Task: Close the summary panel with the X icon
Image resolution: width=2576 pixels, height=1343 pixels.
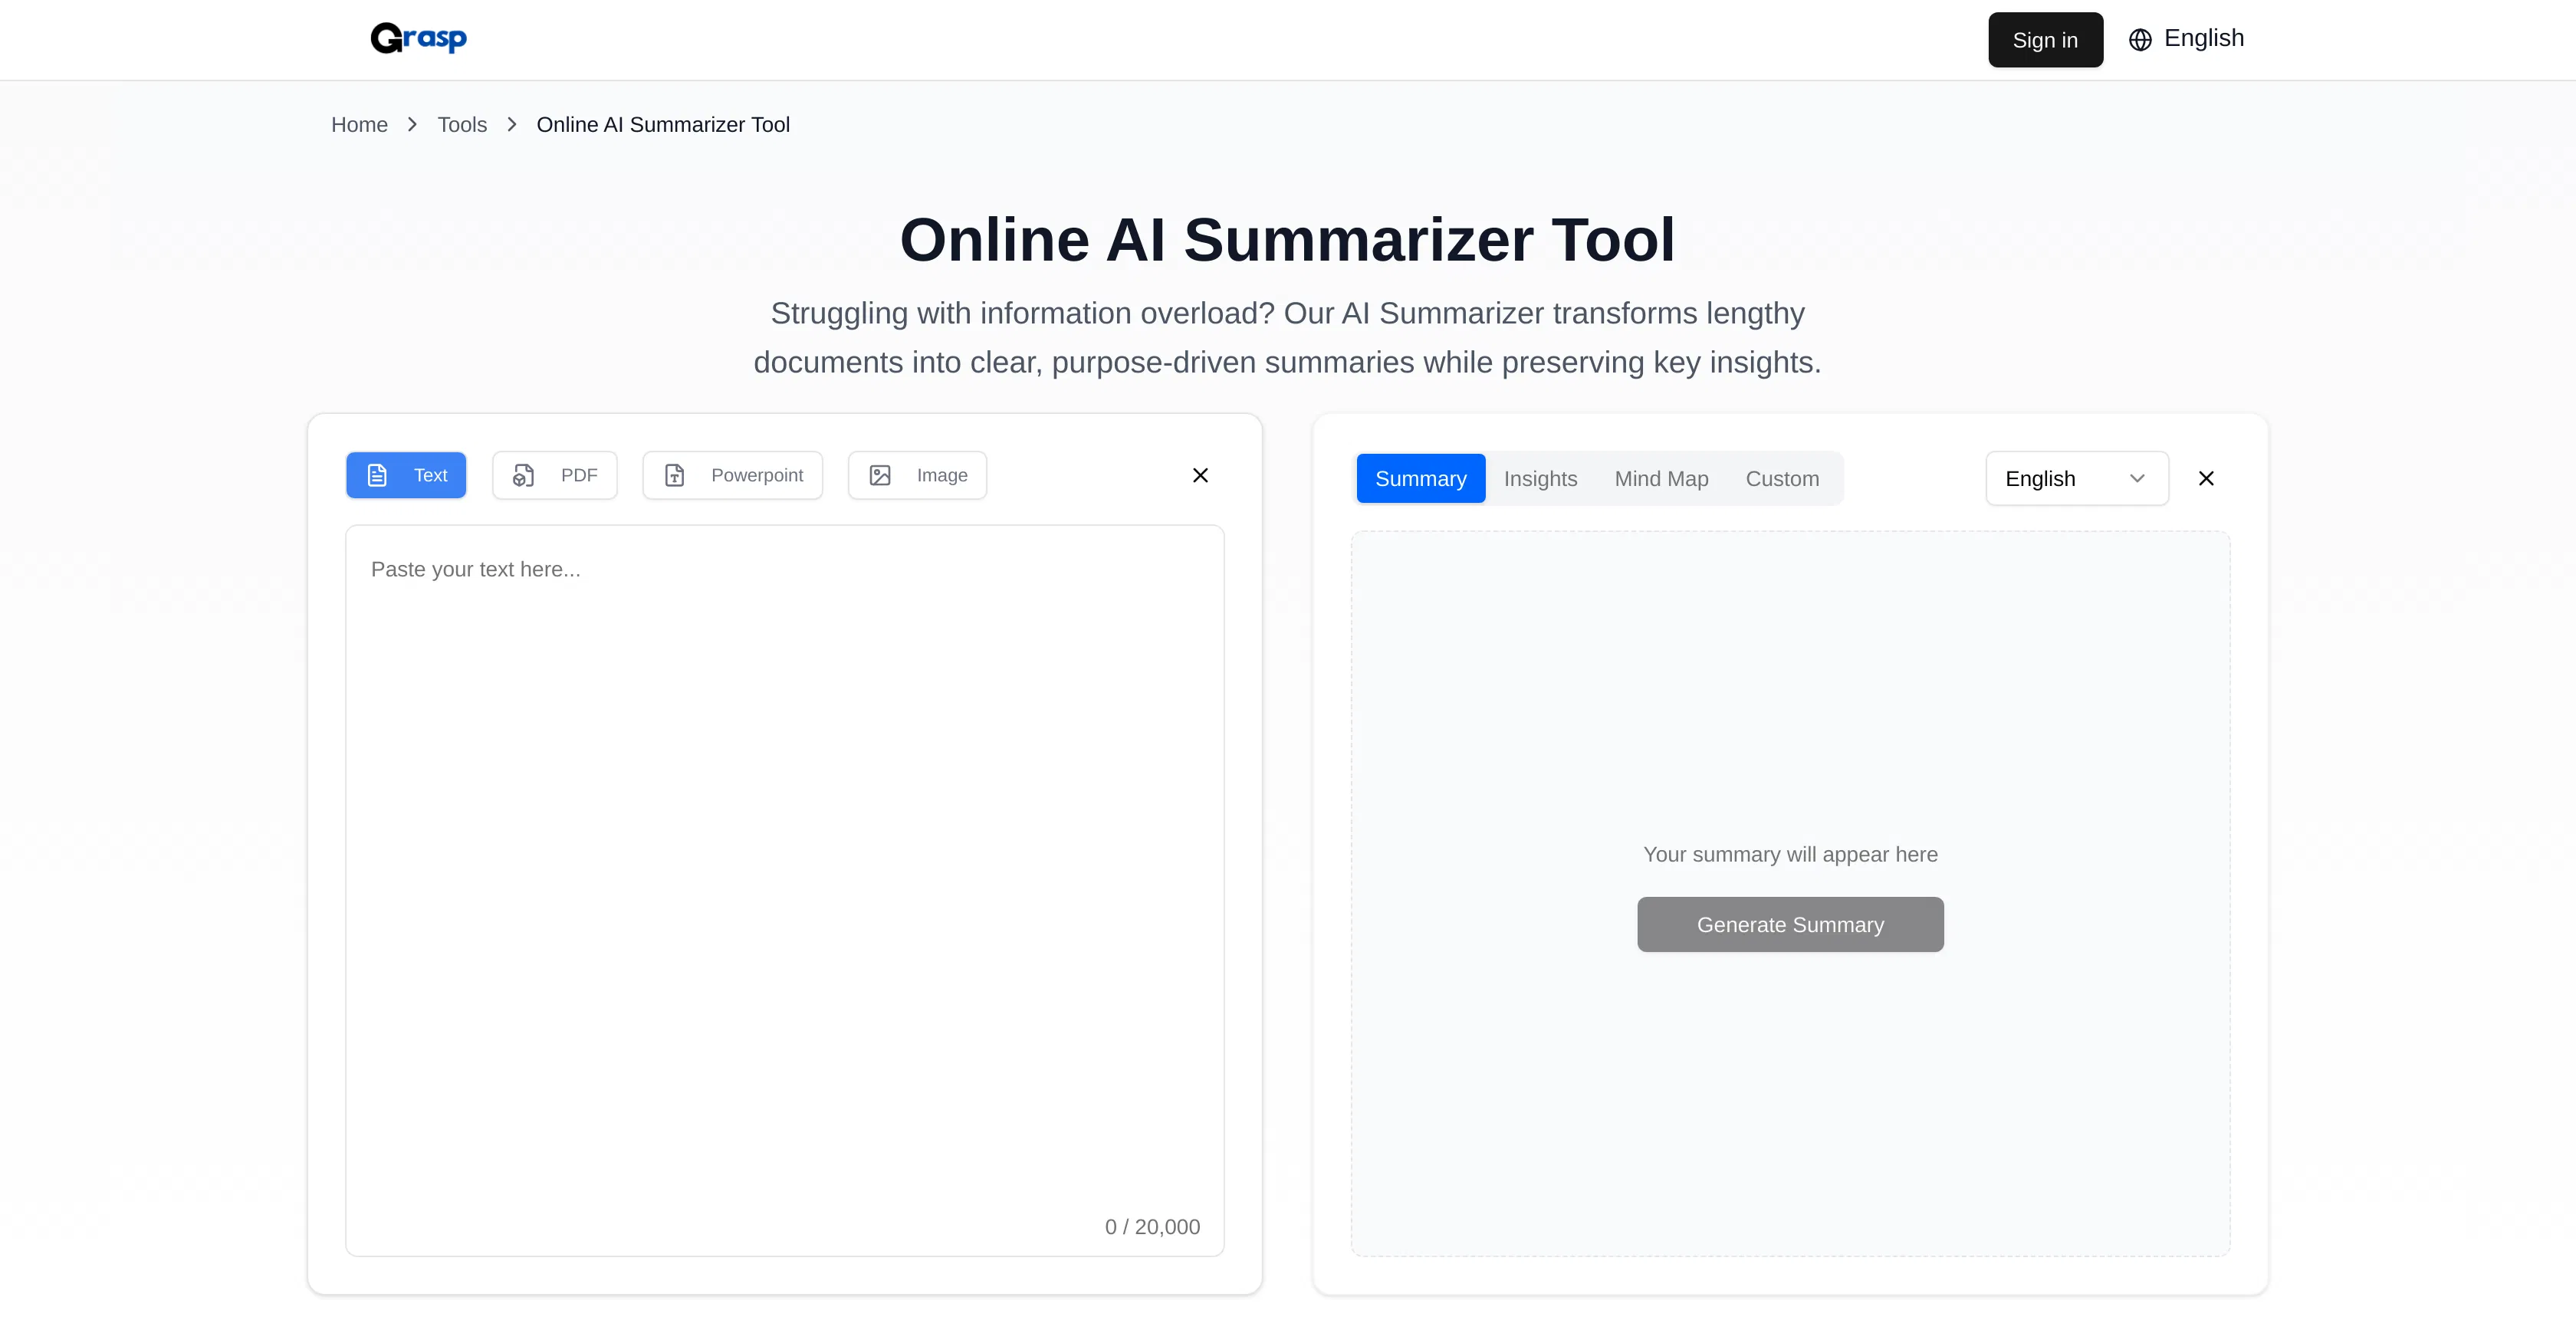Action: tap(2206, 478)
